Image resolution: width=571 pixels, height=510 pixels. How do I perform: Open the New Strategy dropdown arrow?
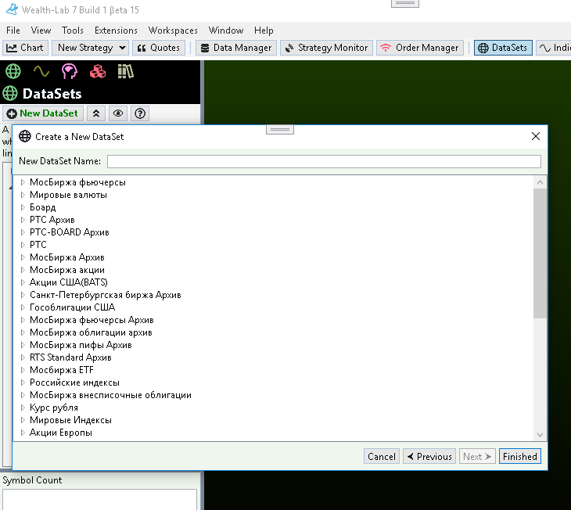[122, 48]
